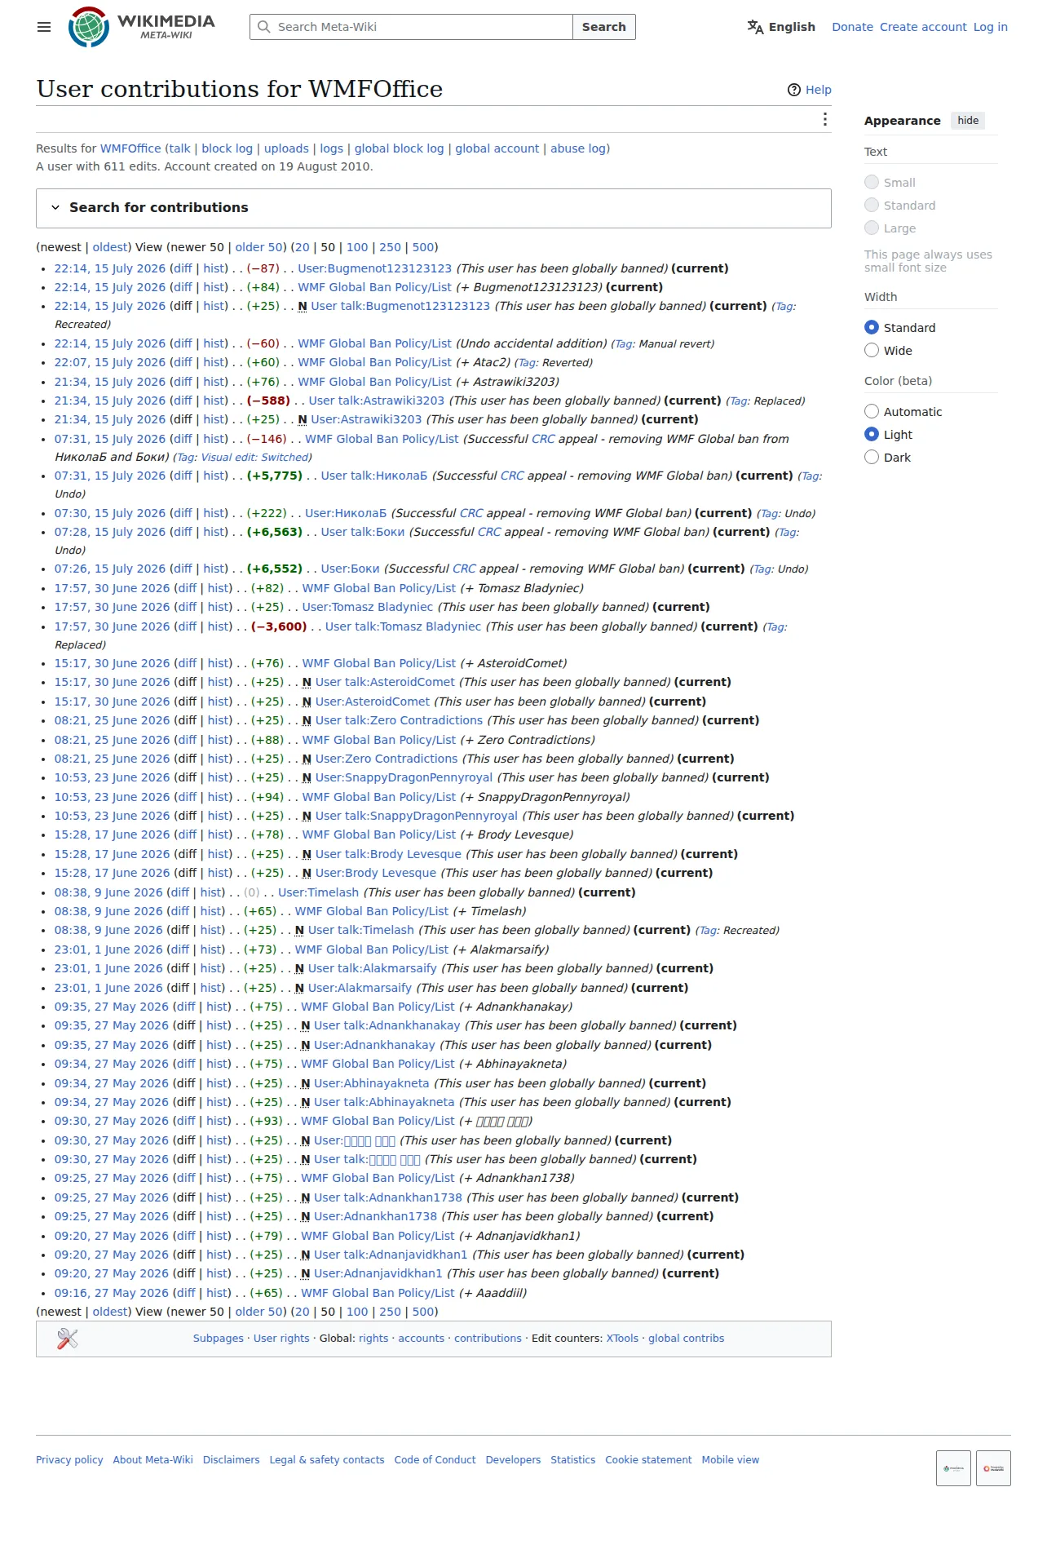
Task: Click the Wikimedia Foundation footer badge
Action: pos(953,1468)
